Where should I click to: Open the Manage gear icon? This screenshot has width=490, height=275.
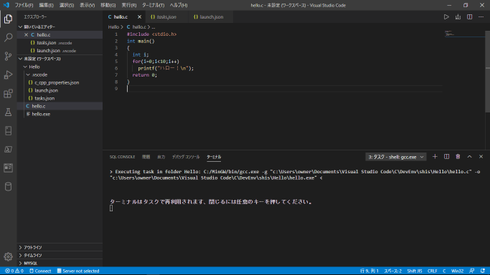pyautogui.click(x=8, y=256)
